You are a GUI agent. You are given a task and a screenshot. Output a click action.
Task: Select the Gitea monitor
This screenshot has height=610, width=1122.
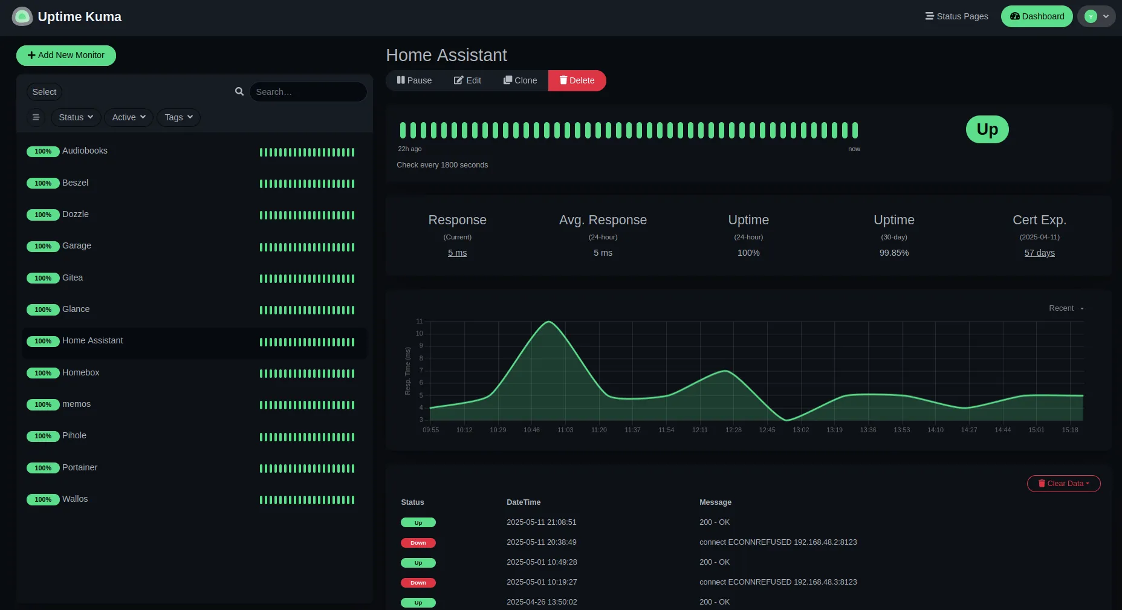coord(194,278)
